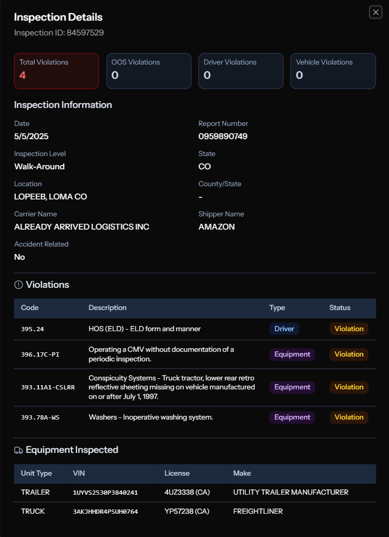Select the TRAILER VIN 1UYVS2530P3840241
The image size is (389, 537).
pos(105,493)
